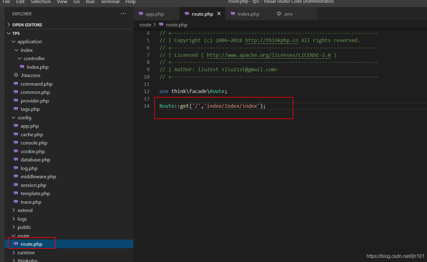Click PHP icon beside provider.php
Screen dimensions: 427x262
(16, 101)
